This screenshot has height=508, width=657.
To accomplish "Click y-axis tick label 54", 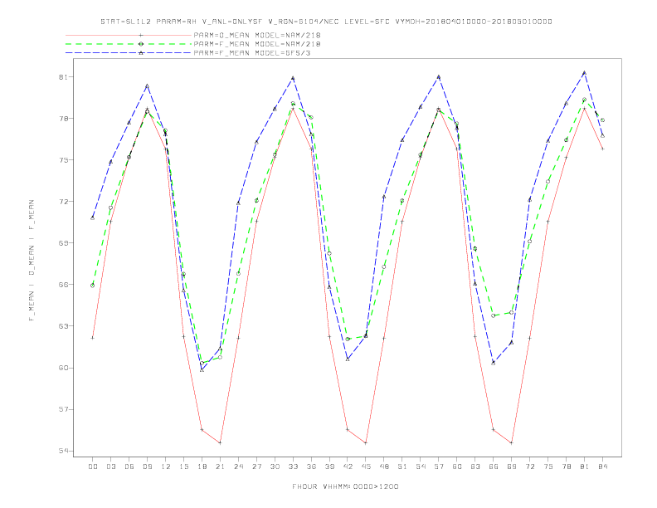I will point(63,451).
